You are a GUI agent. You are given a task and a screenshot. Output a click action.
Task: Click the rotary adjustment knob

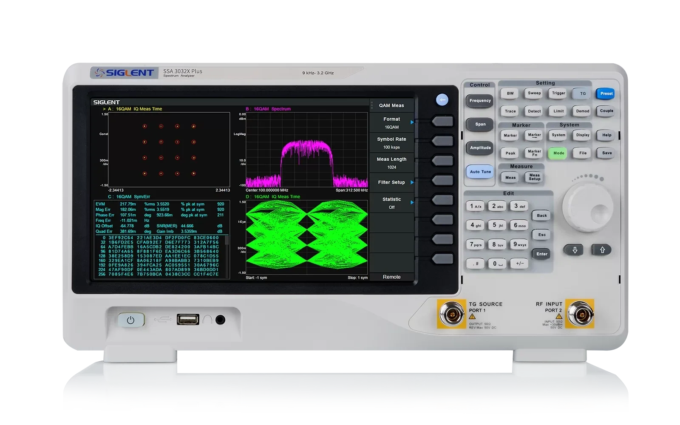point(588,208)
